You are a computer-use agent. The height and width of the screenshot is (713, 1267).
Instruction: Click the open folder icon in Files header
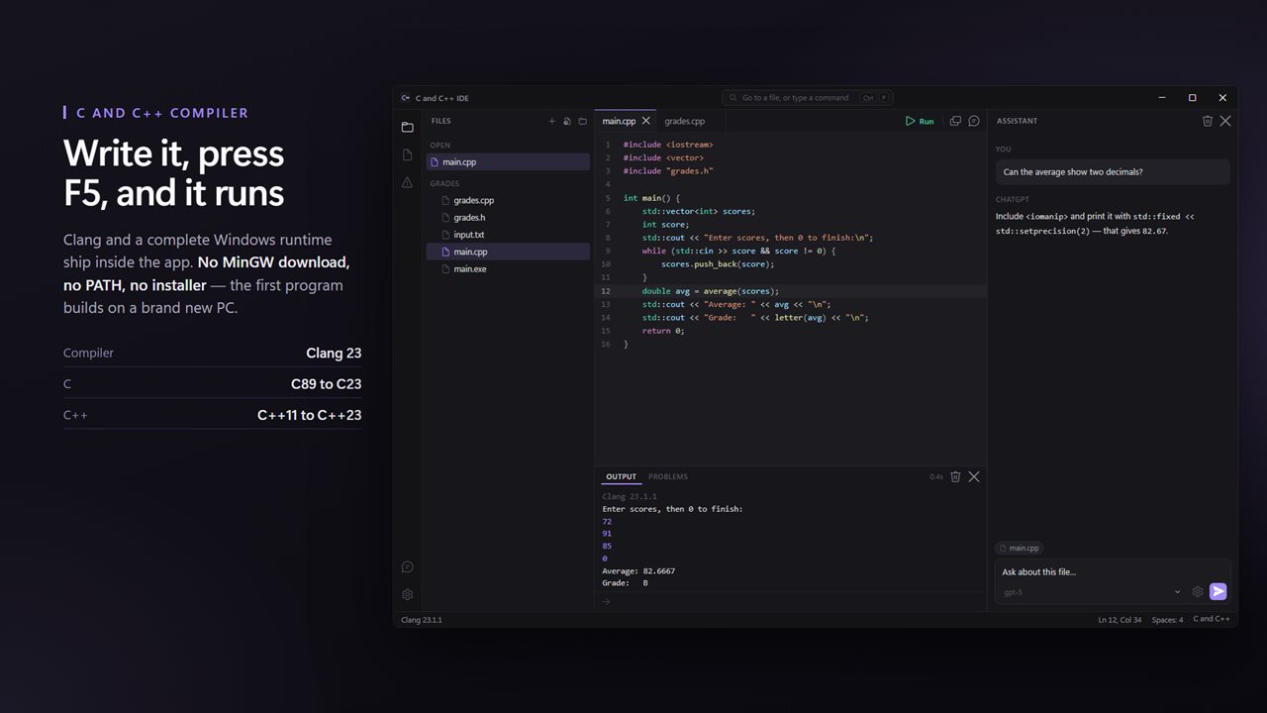[582, 121]
